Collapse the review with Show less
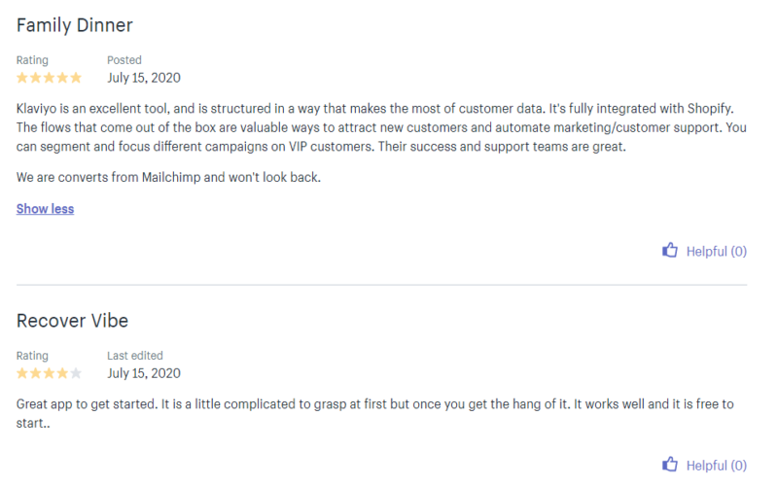 click(45, 209)
